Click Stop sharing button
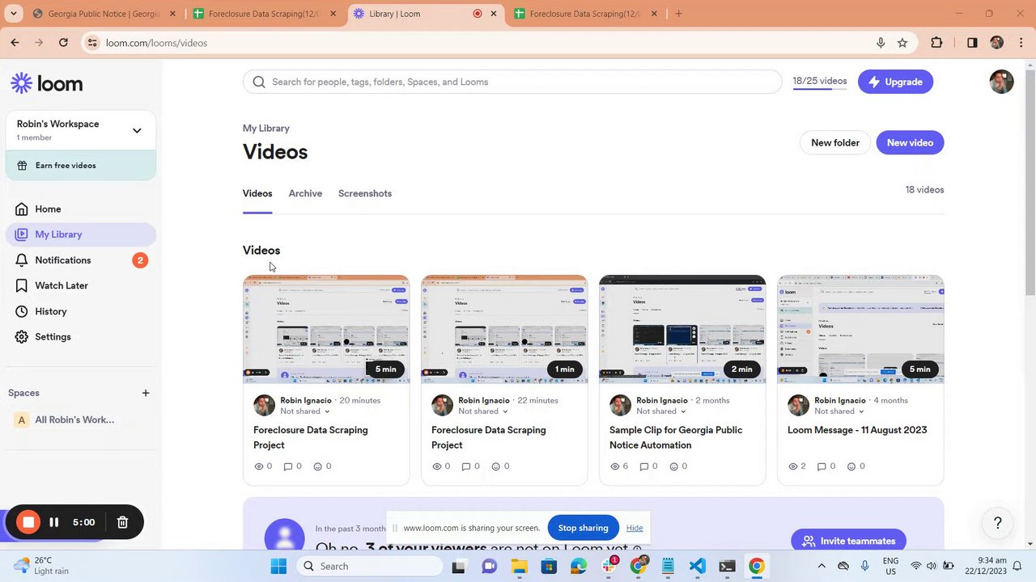Viewport: 1036px width, 582px height. click(583, 528)
